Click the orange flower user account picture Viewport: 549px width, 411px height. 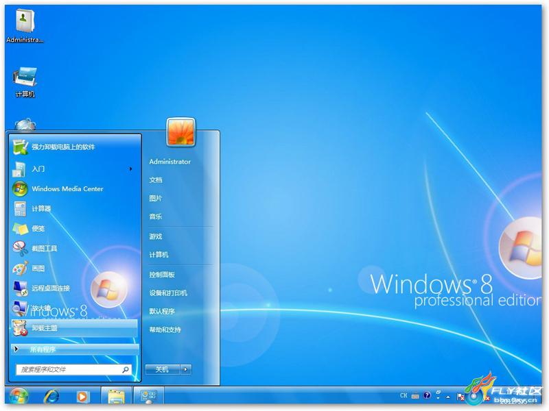point(180,132)
